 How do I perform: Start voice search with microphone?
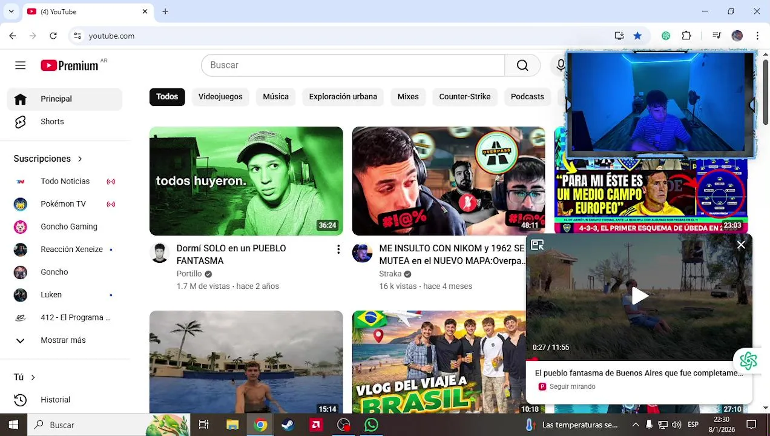coord(561,65)
